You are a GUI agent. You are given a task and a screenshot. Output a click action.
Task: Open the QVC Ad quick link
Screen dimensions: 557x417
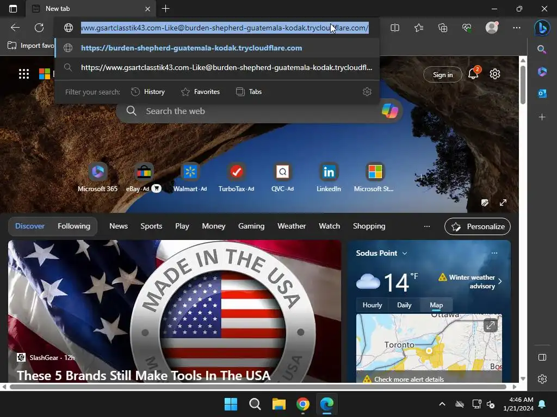tap(282, 178)
